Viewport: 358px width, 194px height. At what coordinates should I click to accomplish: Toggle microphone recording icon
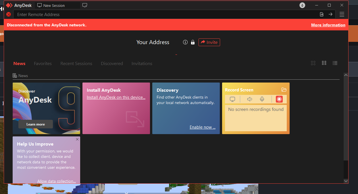[x=262, y=99]
